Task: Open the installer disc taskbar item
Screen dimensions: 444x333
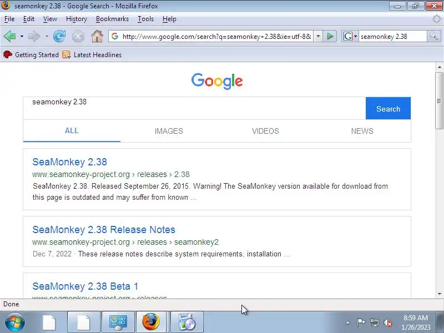Action: (186, 322)
